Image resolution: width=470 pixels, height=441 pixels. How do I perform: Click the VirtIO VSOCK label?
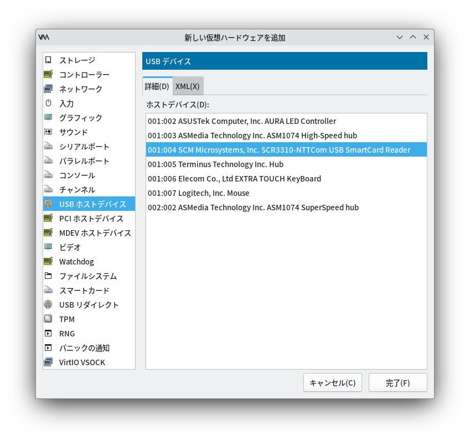click(x=82, y=362)
